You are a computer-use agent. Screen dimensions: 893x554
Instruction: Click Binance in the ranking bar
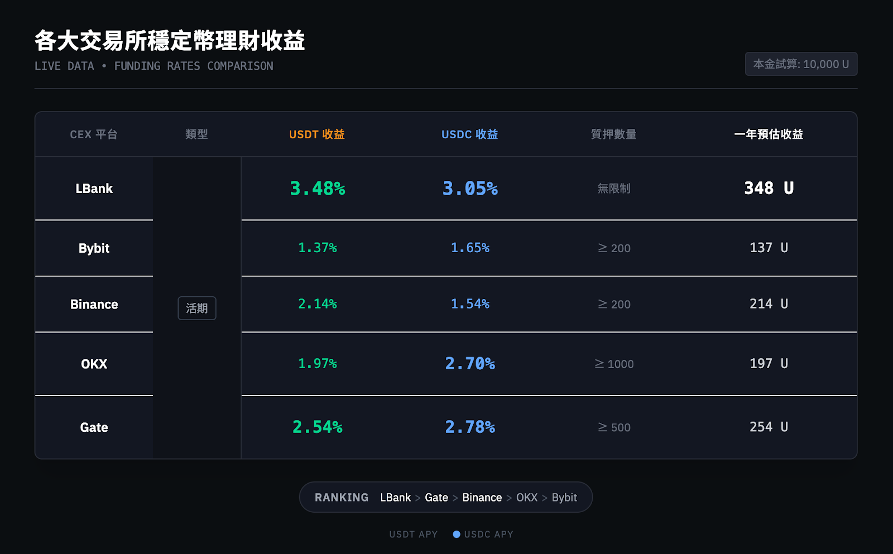(x=482, y=498)
